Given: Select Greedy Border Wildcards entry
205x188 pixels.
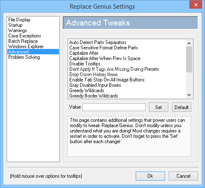Looking at the screenshot, I should click(x=94, y=96).
